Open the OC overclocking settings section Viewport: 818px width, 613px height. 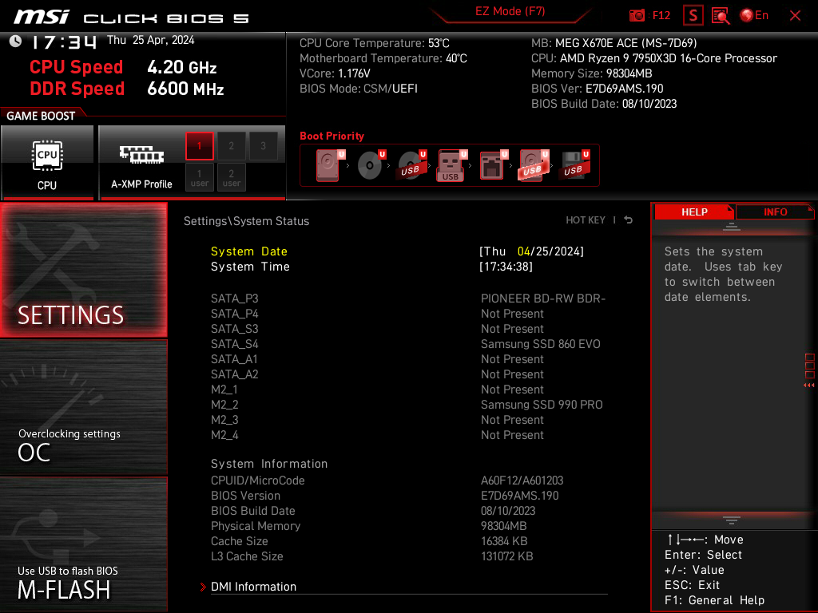(x=83, y=408)
